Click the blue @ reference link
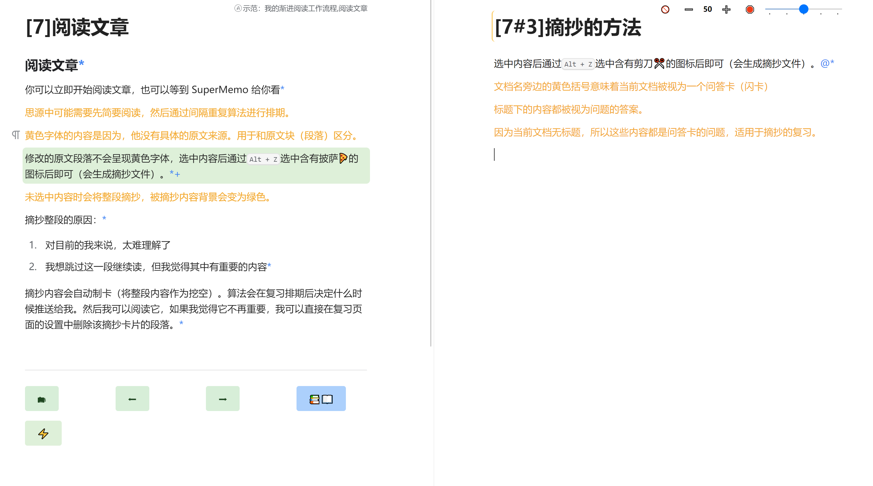This screenshot has width=873, height=486. click(825, 63)
